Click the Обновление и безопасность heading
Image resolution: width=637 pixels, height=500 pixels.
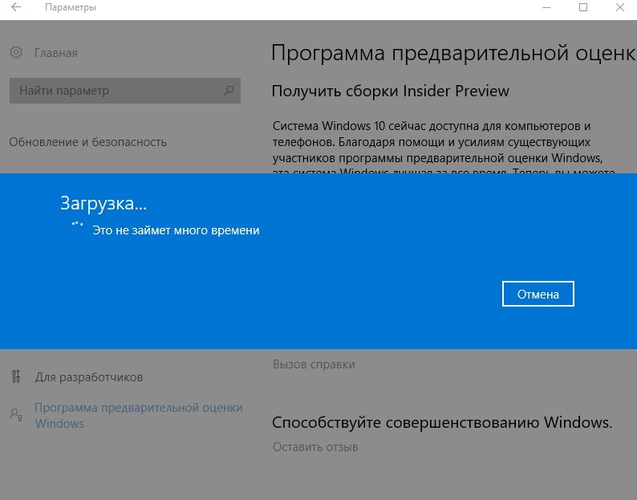click(x=87, y=142)
